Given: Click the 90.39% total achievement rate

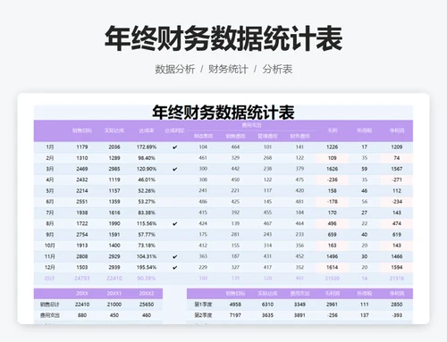Looking at the screenshot, I should tap(147, 279).
